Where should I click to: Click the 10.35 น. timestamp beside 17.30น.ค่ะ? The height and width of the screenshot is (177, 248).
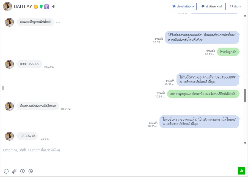click(44, 139)
